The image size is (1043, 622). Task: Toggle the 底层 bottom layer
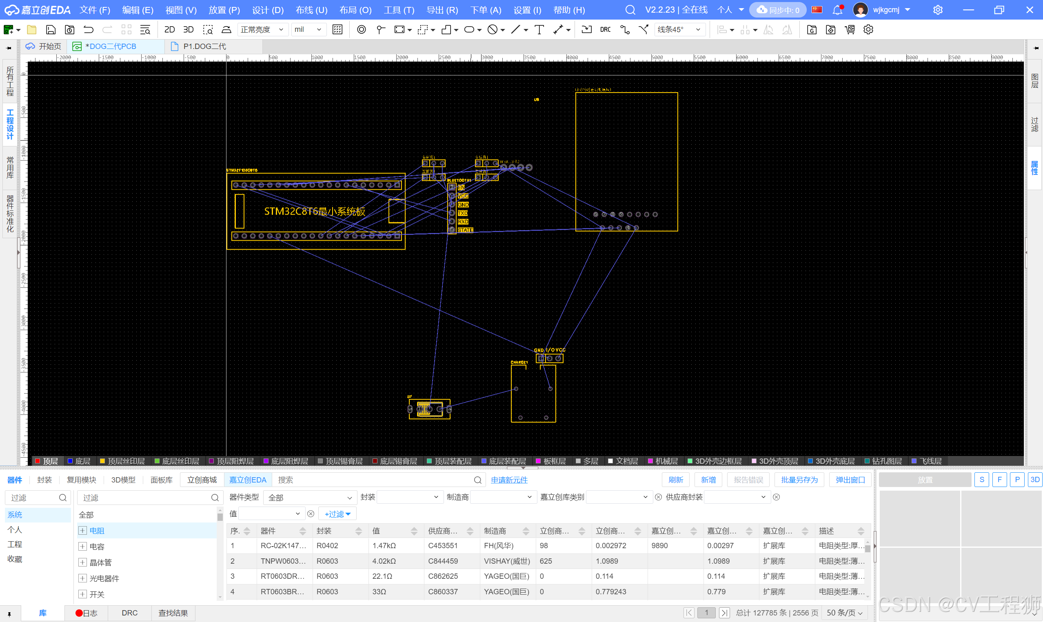coord(79,461)
